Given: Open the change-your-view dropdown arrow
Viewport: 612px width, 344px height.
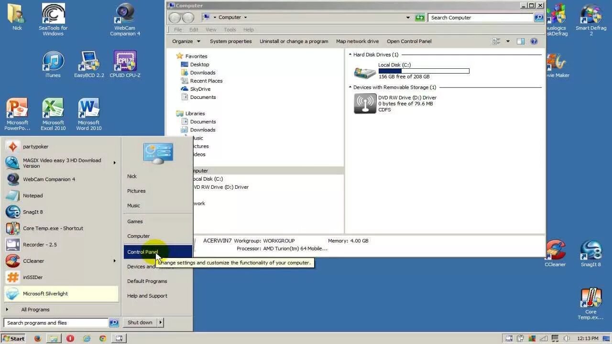Looking at the screenshot, I should click(x=508, y=42).
